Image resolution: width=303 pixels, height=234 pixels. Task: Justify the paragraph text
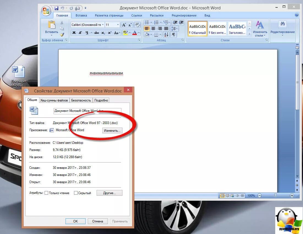point(166,29)
